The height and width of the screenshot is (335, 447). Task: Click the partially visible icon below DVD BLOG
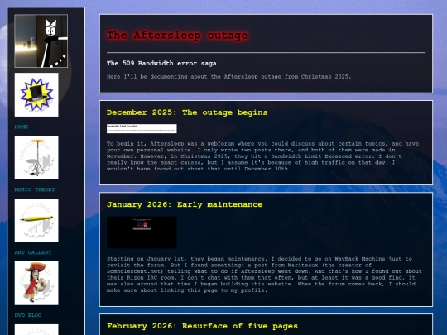pos(36,329)
